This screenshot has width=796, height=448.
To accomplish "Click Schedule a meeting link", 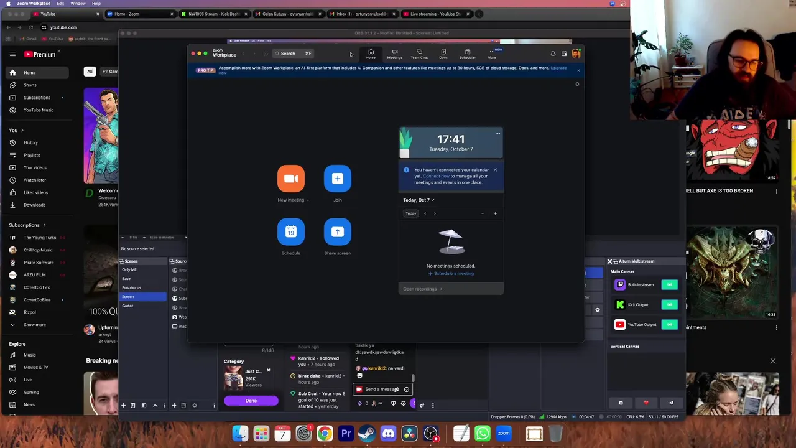I will point(451,274).
